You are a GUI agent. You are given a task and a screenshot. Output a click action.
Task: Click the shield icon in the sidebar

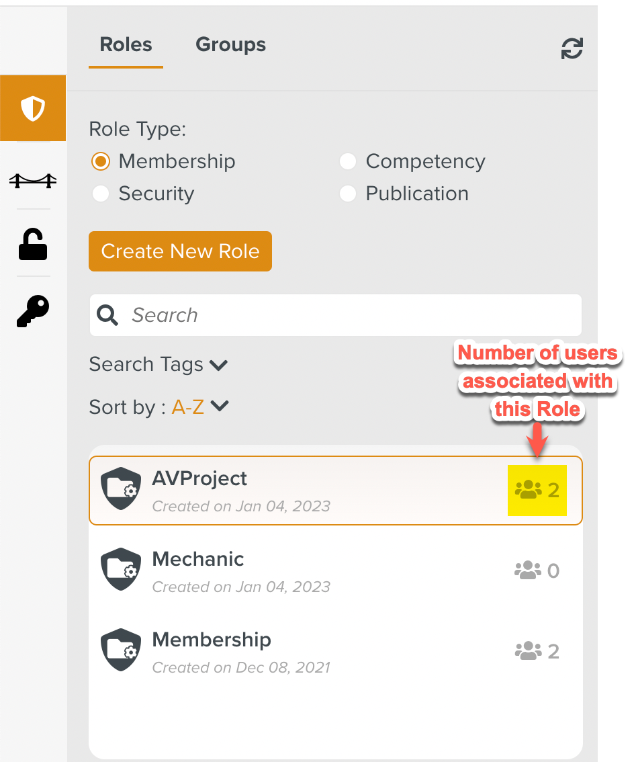33,108
